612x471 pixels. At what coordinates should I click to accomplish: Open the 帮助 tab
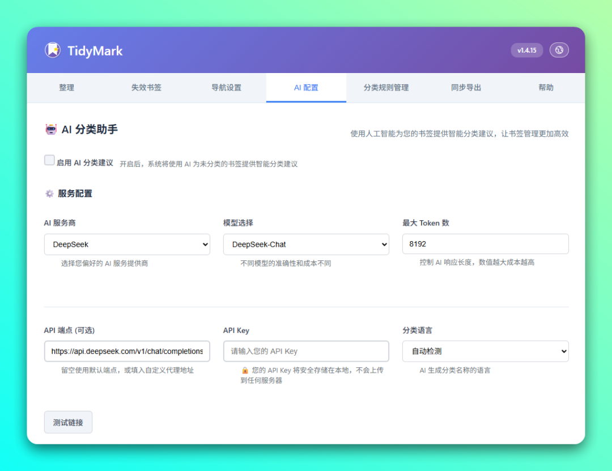546,88
